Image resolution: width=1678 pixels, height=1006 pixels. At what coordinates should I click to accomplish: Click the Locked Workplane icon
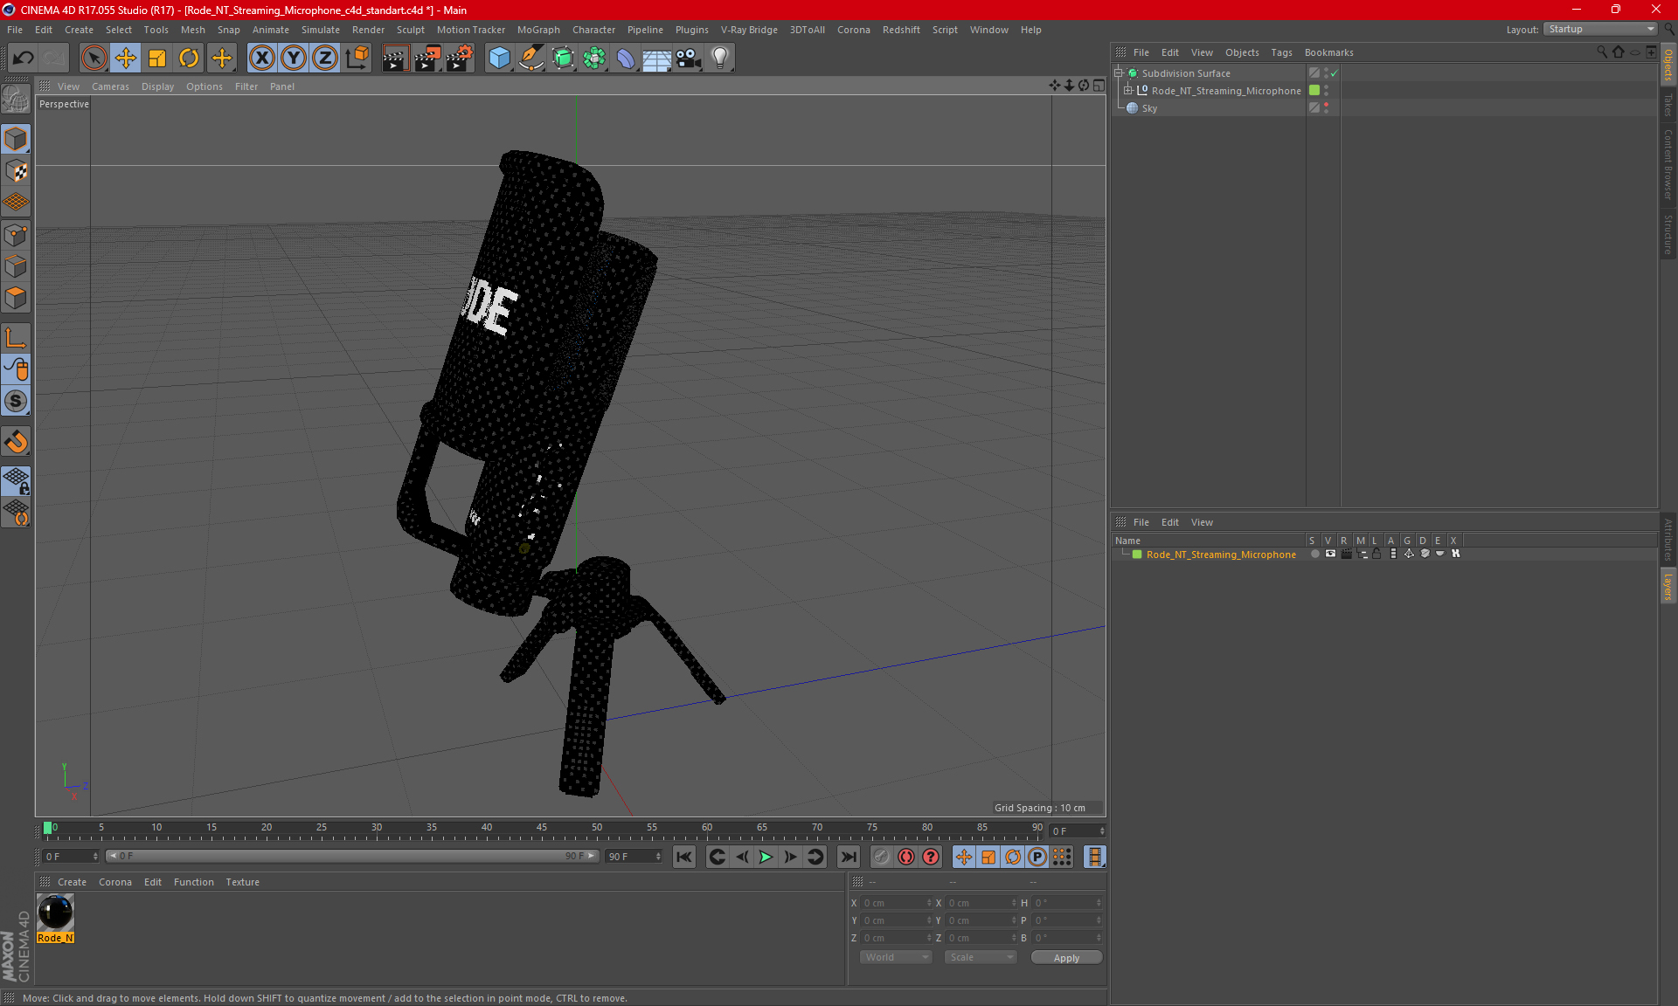tap(16, 480)
